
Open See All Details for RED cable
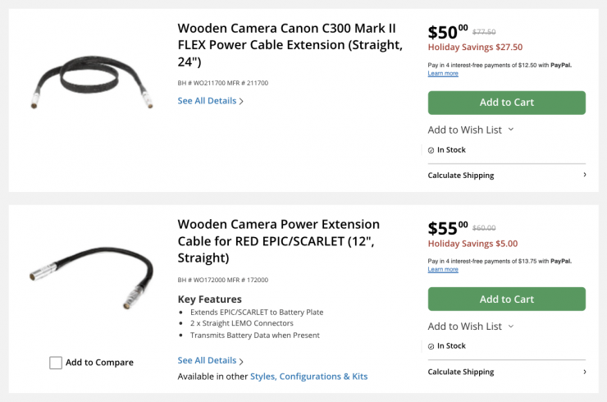point(207,360)
